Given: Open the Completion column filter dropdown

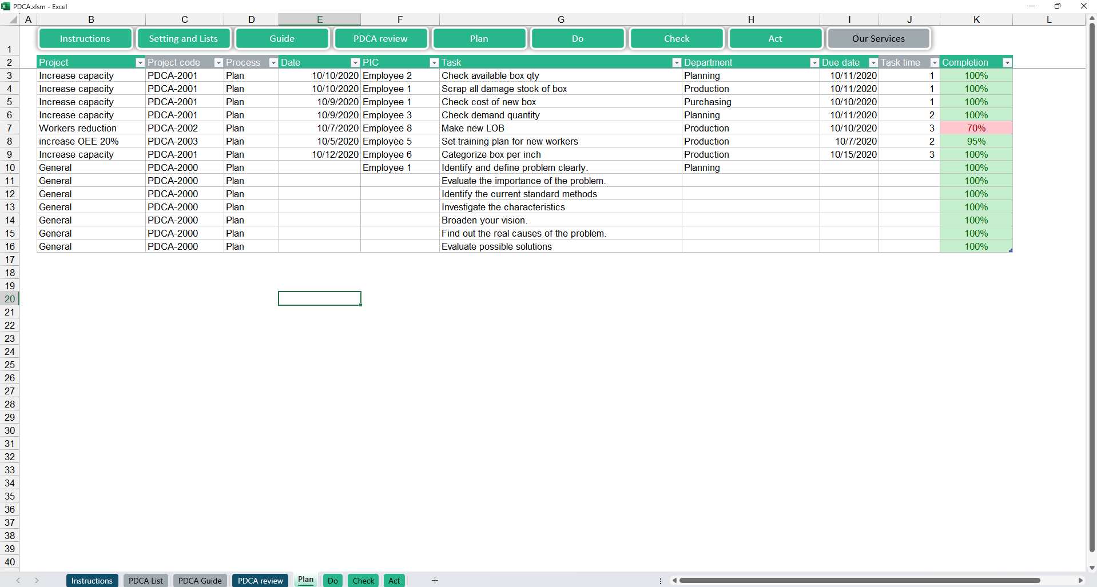Looking at the screenshot, I should point(1008,62).
